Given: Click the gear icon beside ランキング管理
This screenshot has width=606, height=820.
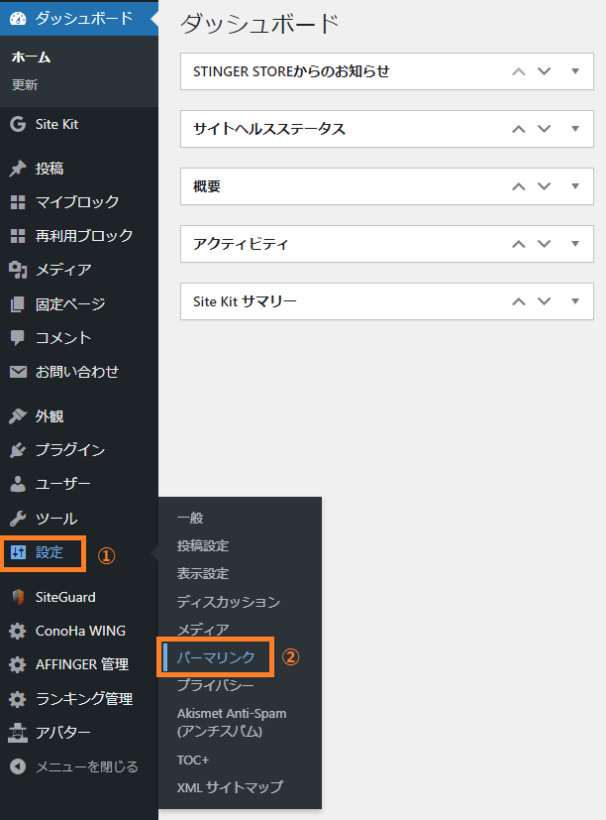Looking at the screenshot, I should pos(18,699).
